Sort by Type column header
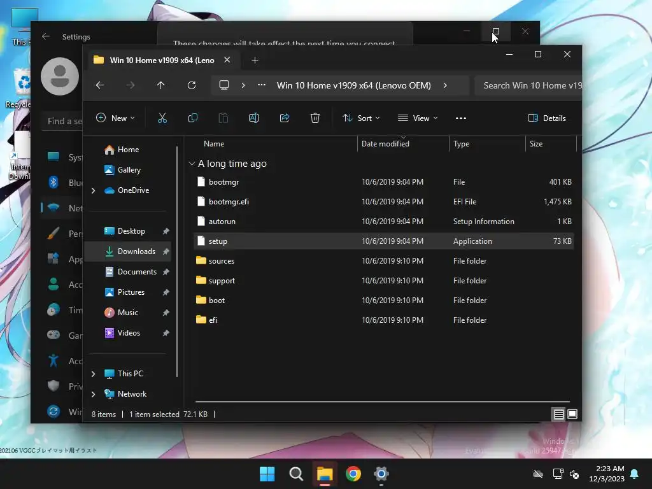Screen dimensions: 652x489 coord(461,144)
